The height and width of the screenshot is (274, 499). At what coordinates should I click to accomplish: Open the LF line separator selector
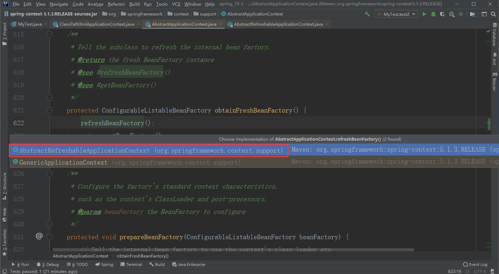pyautogui.click(x=468, y=271)
